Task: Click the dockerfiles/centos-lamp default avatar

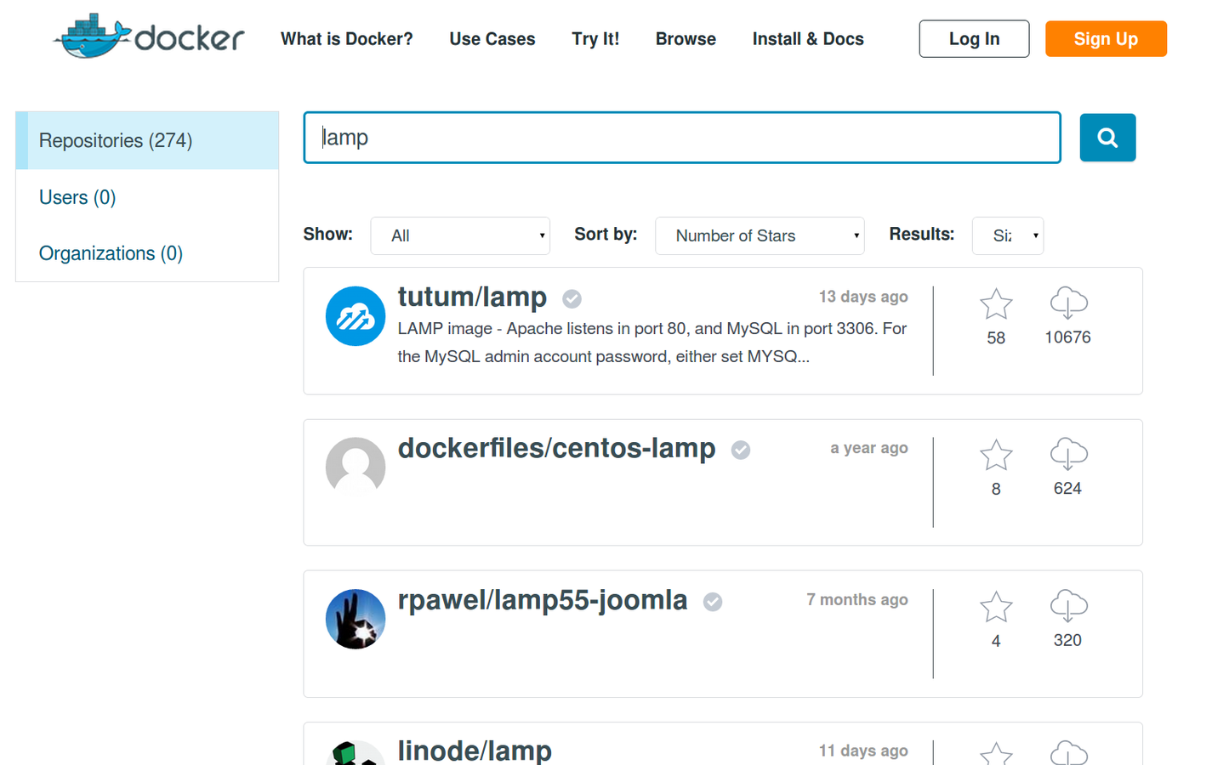Action: pyautogui.click(x=356, y=467)
